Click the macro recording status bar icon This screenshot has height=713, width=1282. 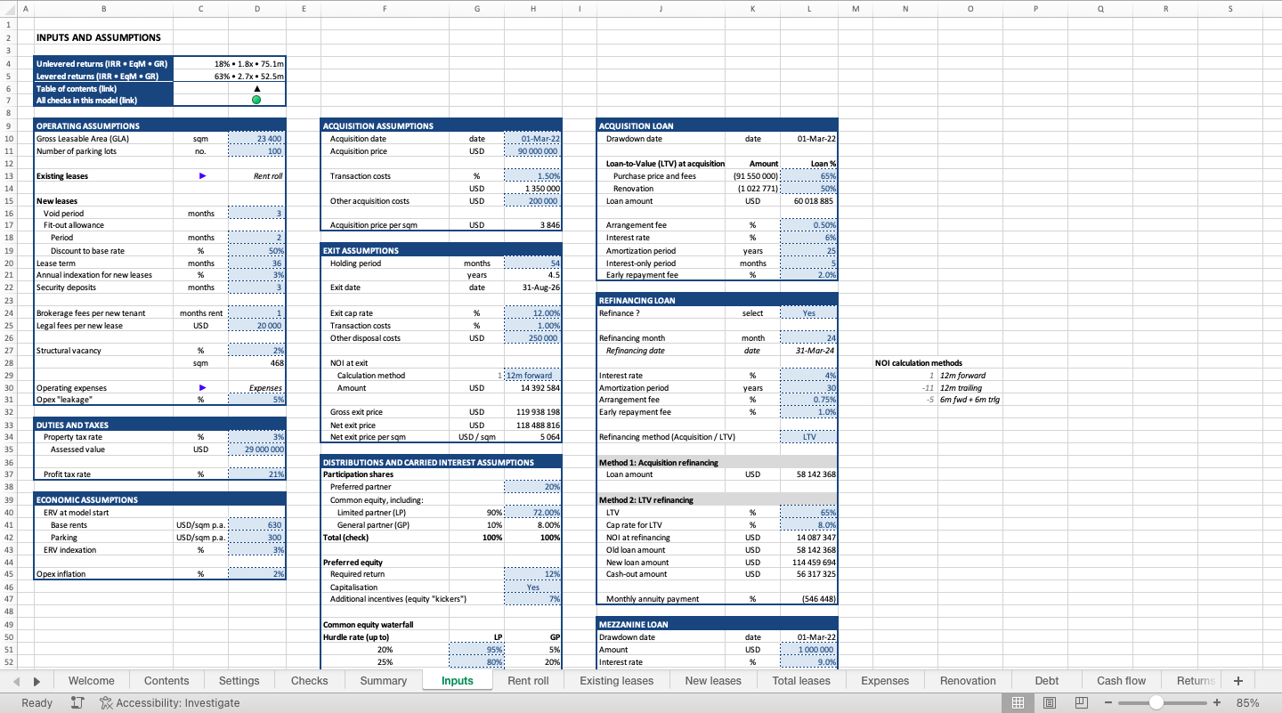tap(77, 702)
